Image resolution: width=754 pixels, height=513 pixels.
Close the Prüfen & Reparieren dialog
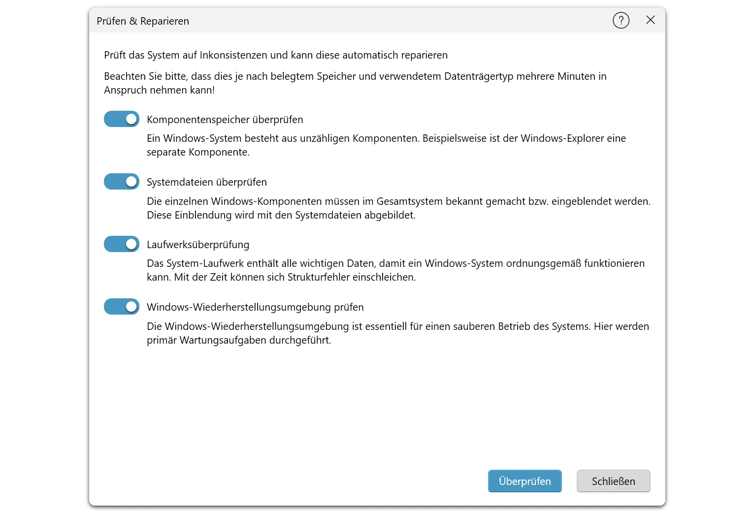tap(650, 20)
